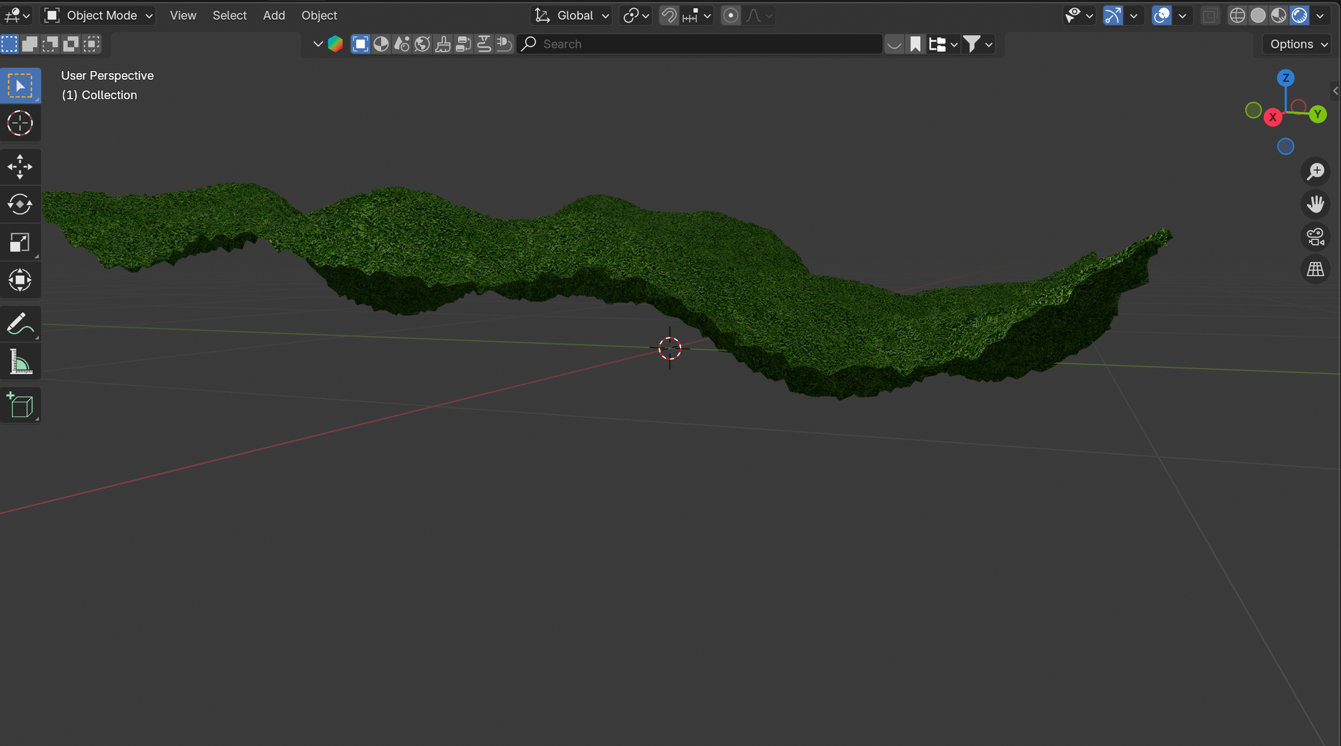Toggle snapping magnet
Screen dimensions: 1341x746
[668, 15]
